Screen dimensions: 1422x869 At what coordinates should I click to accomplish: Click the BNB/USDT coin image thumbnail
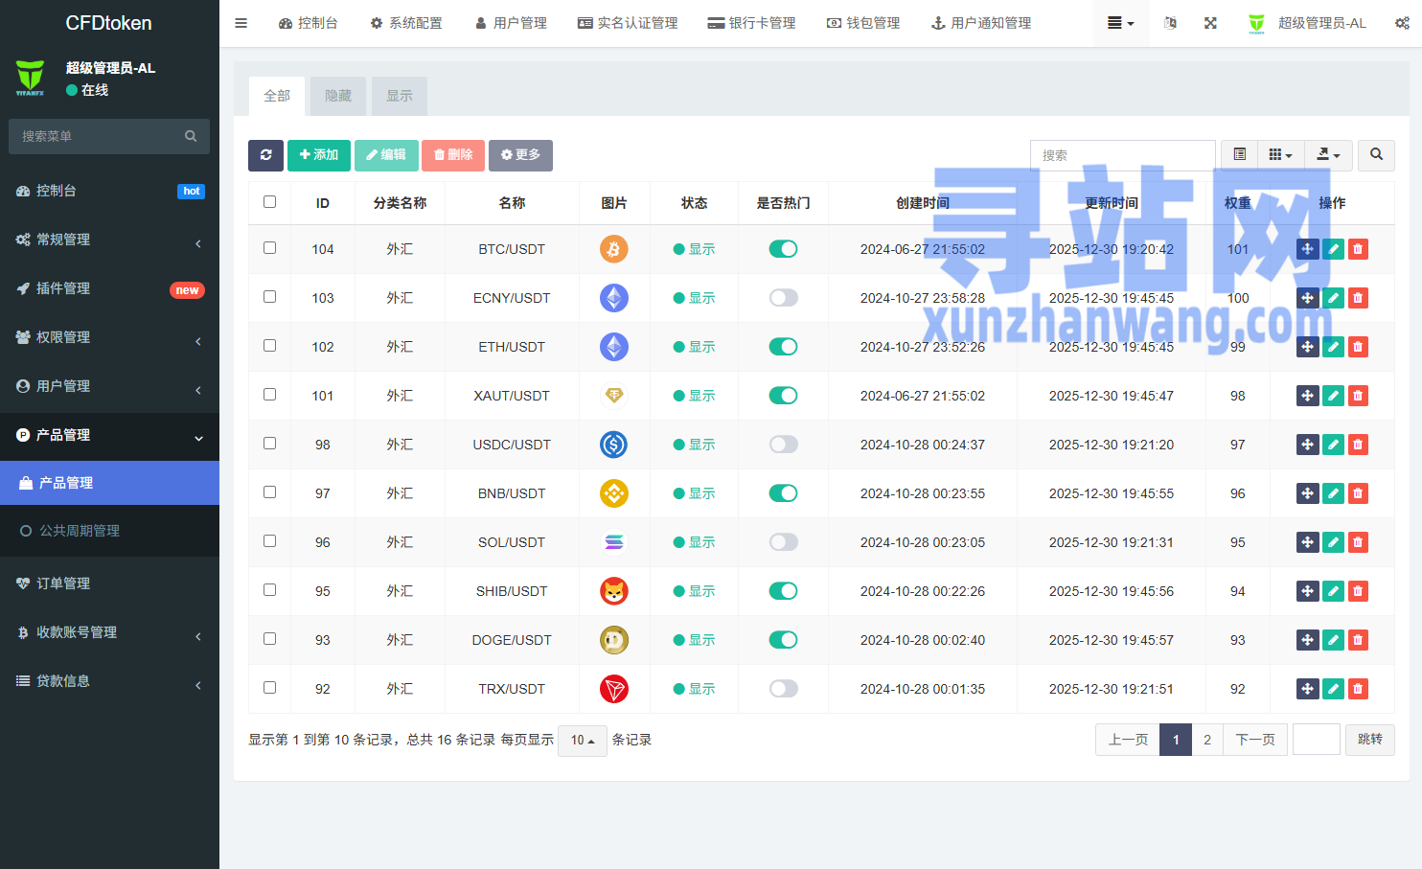pos(613,493)
